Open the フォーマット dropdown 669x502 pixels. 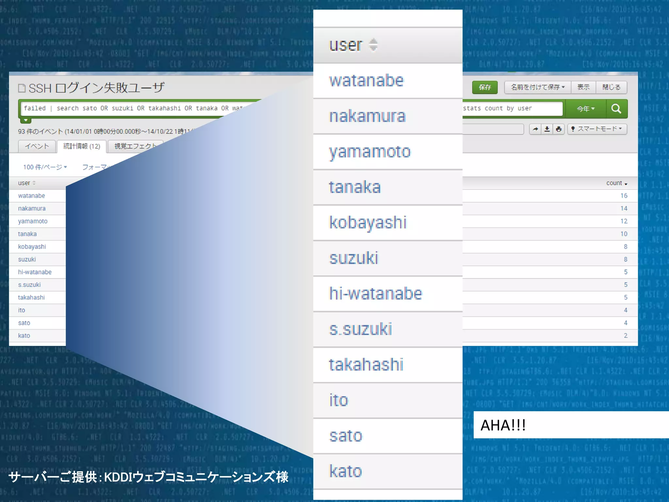coord(97,167)
